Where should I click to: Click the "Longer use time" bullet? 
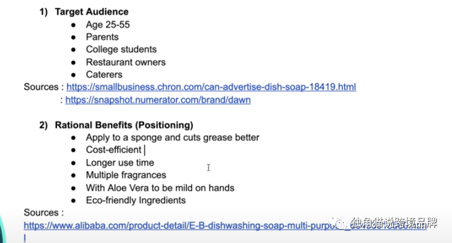click(119, 163)
